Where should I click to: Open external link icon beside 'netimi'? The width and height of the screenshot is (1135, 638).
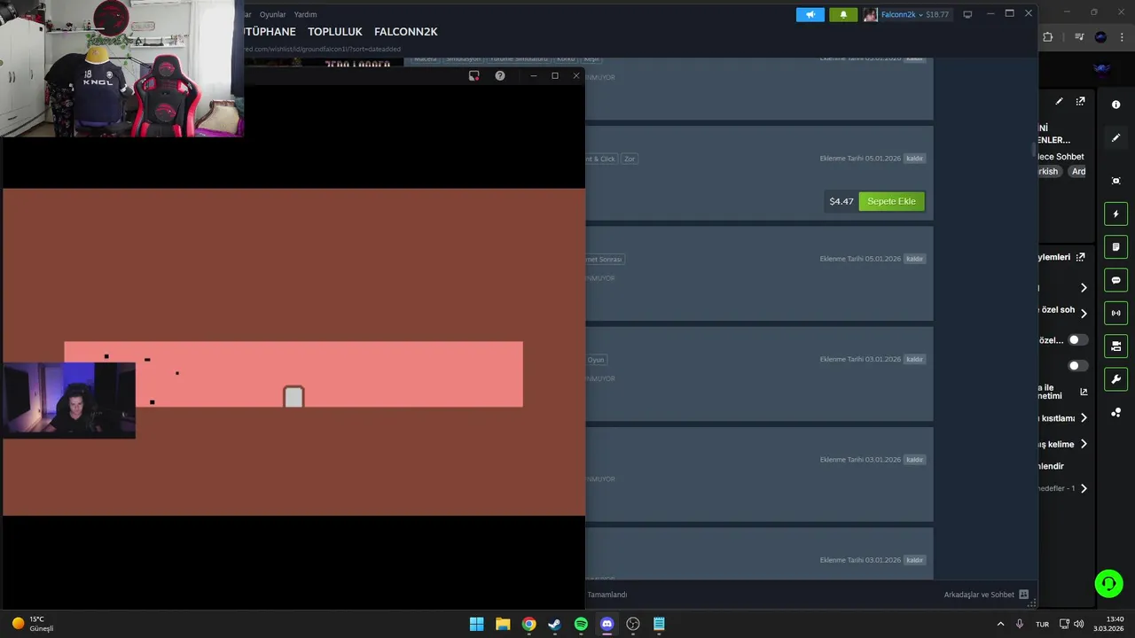1084,392
